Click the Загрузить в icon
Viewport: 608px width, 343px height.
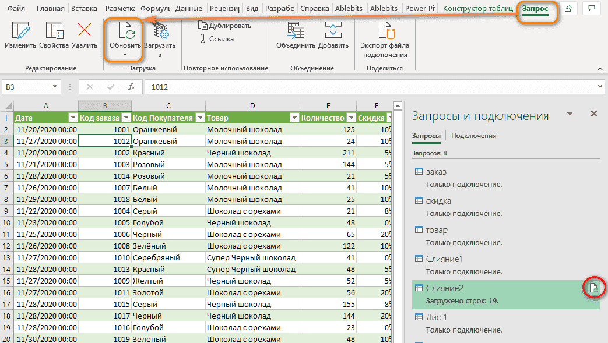(x=159, y=31)
